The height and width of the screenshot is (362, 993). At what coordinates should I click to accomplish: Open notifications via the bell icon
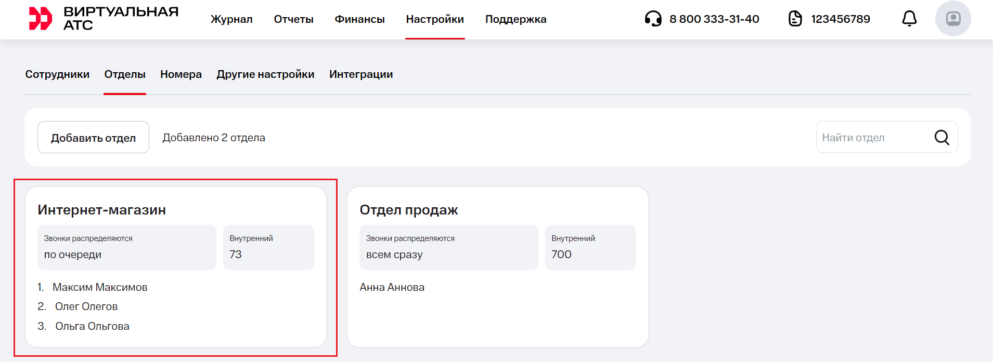[x=909, y=19]
